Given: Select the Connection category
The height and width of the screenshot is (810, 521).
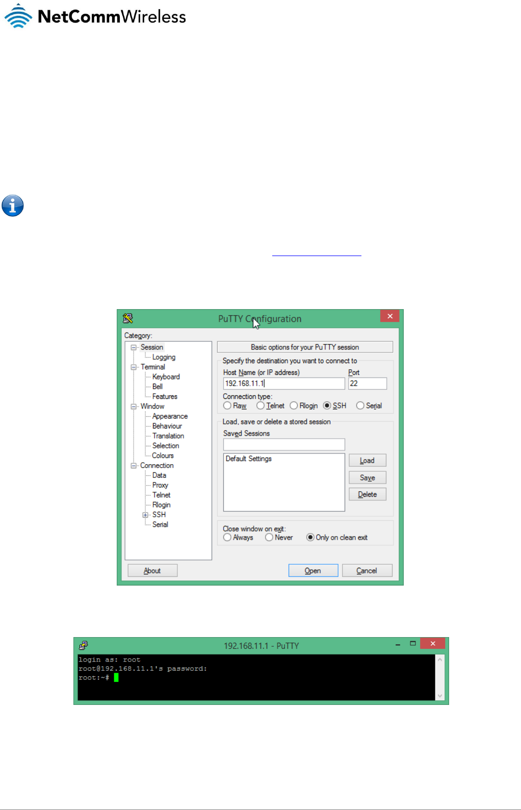Looking at the screenshot, I should [157, 465].
